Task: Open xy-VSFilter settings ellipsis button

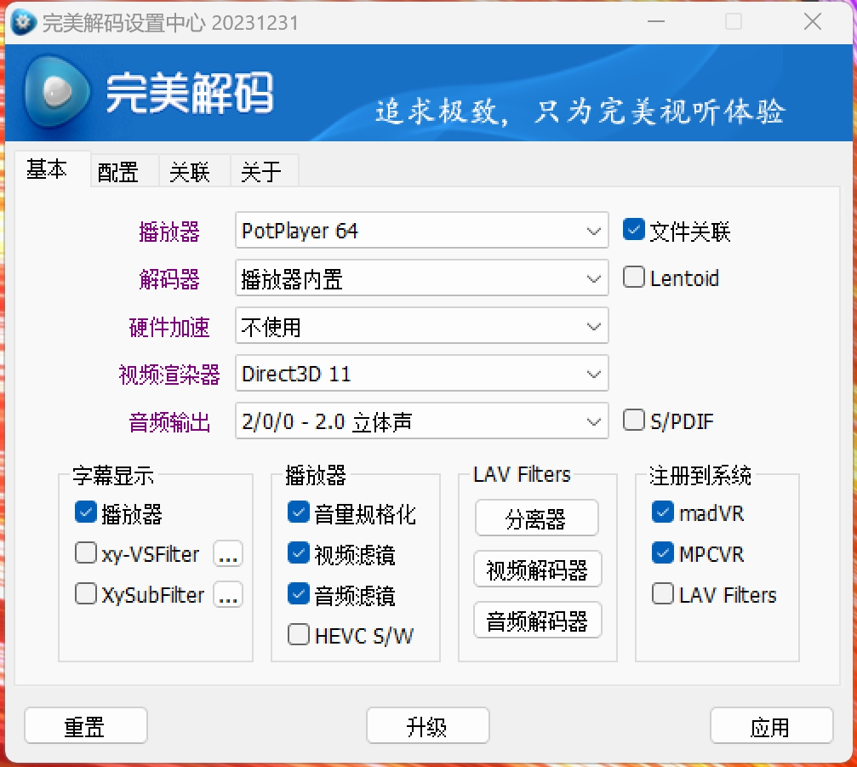Action: point(227,554)
